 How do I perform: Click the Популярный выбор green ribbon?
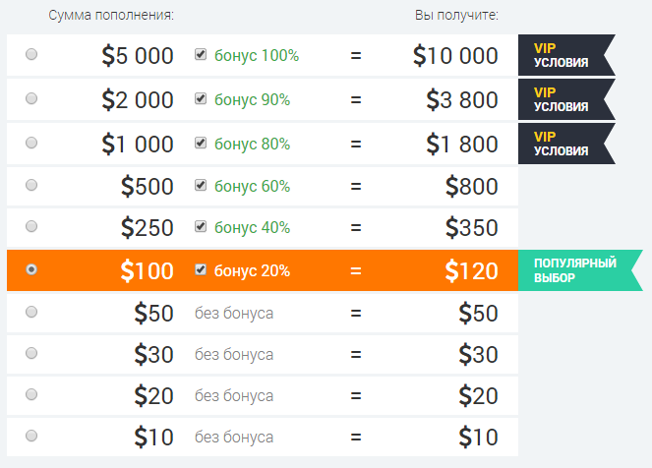tap(580, 270)
